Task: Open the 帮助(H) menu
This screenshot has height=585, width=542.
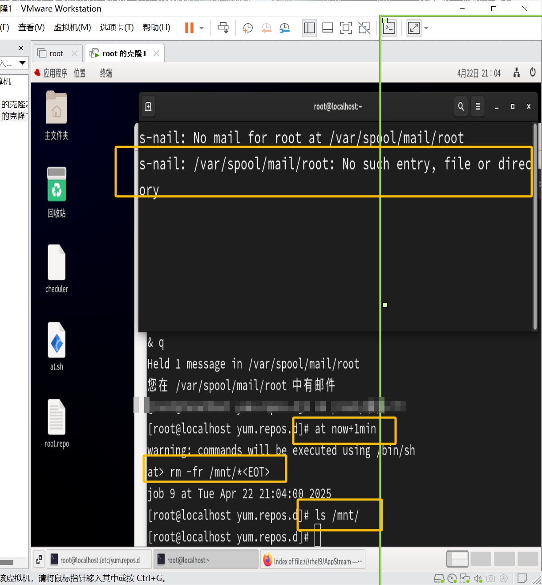Action: point(156,28)
